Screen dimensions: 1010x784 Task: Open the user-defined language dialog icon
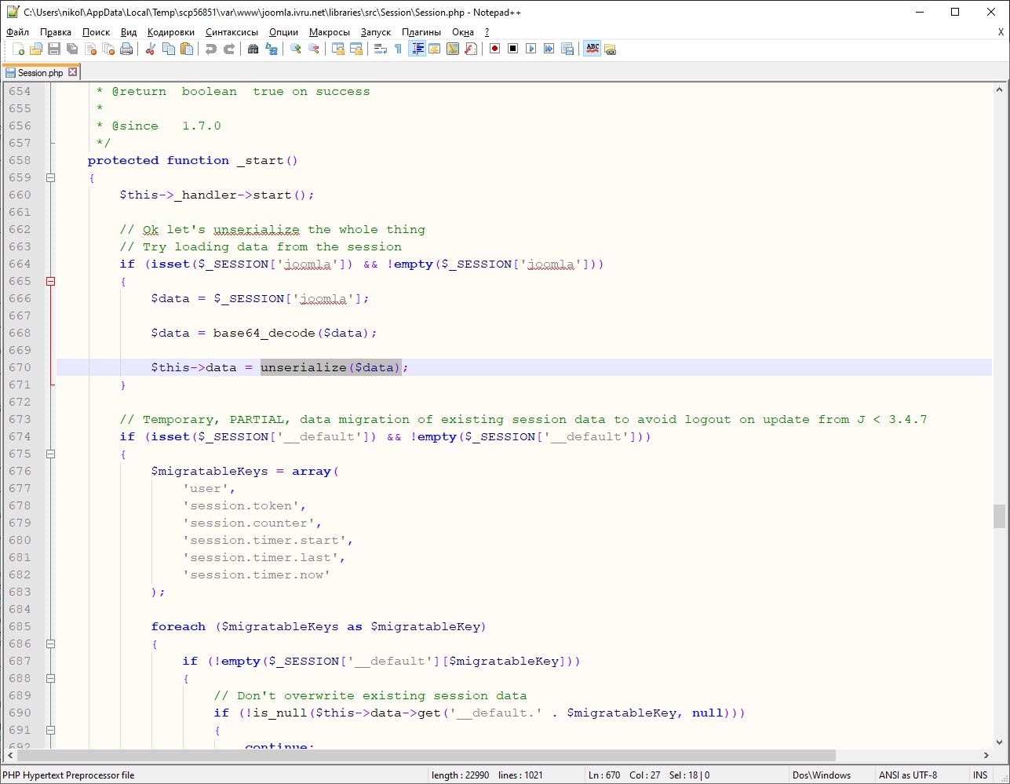[x=435, y=49]
